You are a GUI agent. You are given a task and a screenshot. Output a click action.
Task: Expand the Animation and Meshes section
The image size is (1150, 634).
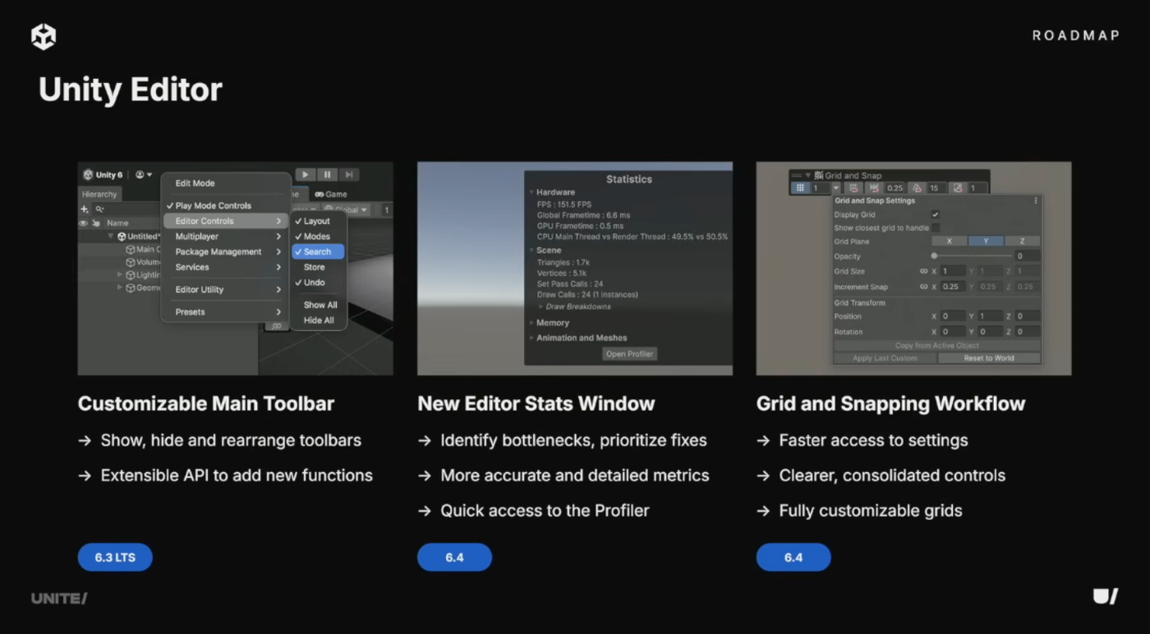point(531,338)
